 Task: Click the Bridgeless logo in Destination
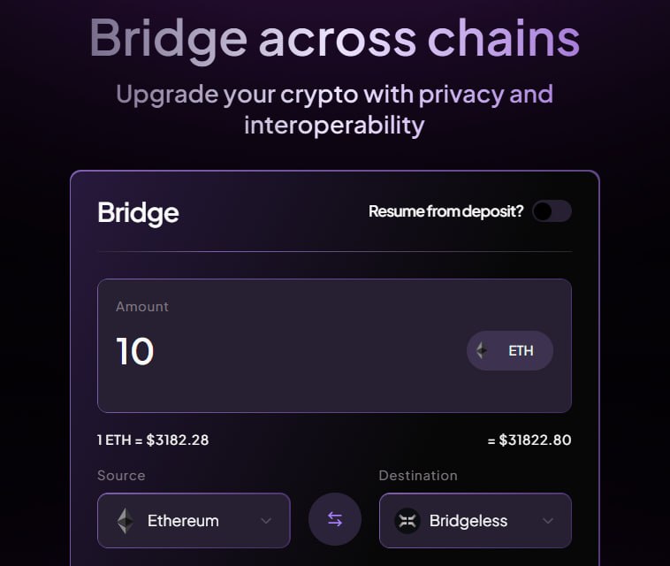[x=407, y=520]
